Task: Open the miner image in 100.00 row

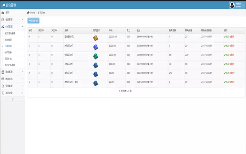Action: 96,65
